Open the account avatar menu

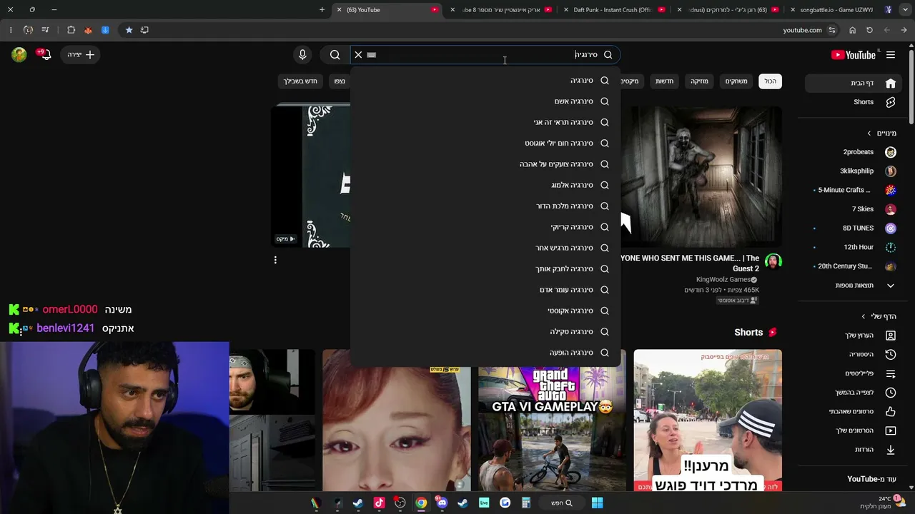[19, 55]
